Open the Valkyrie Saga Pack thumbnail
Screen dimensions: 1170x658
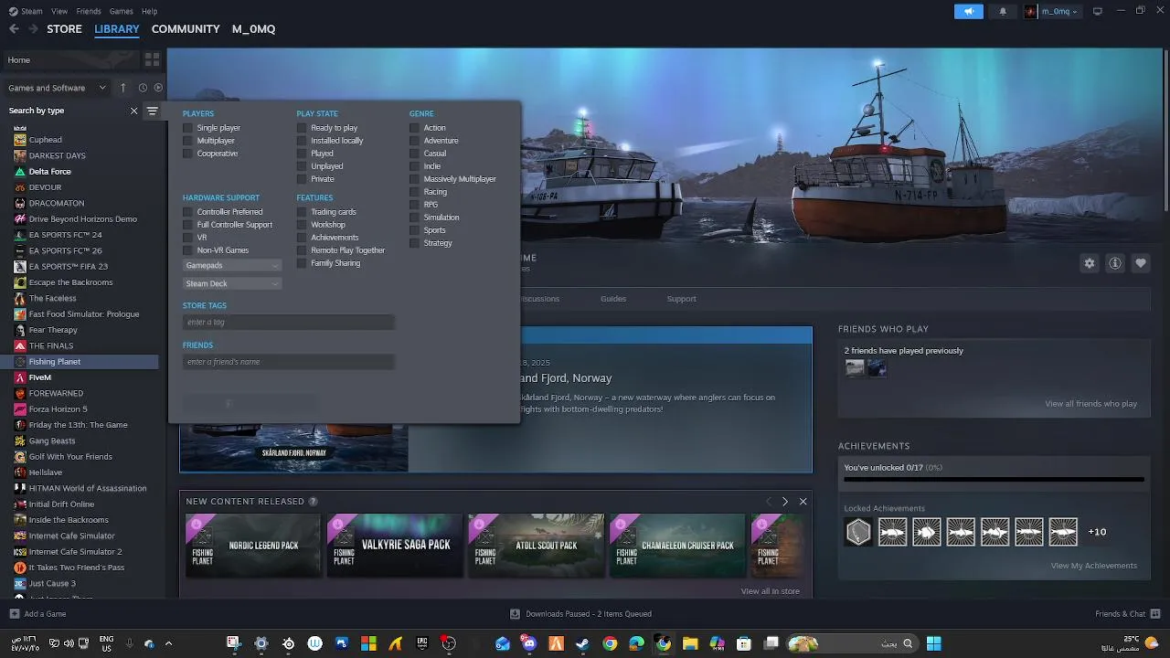coord(395,546)
